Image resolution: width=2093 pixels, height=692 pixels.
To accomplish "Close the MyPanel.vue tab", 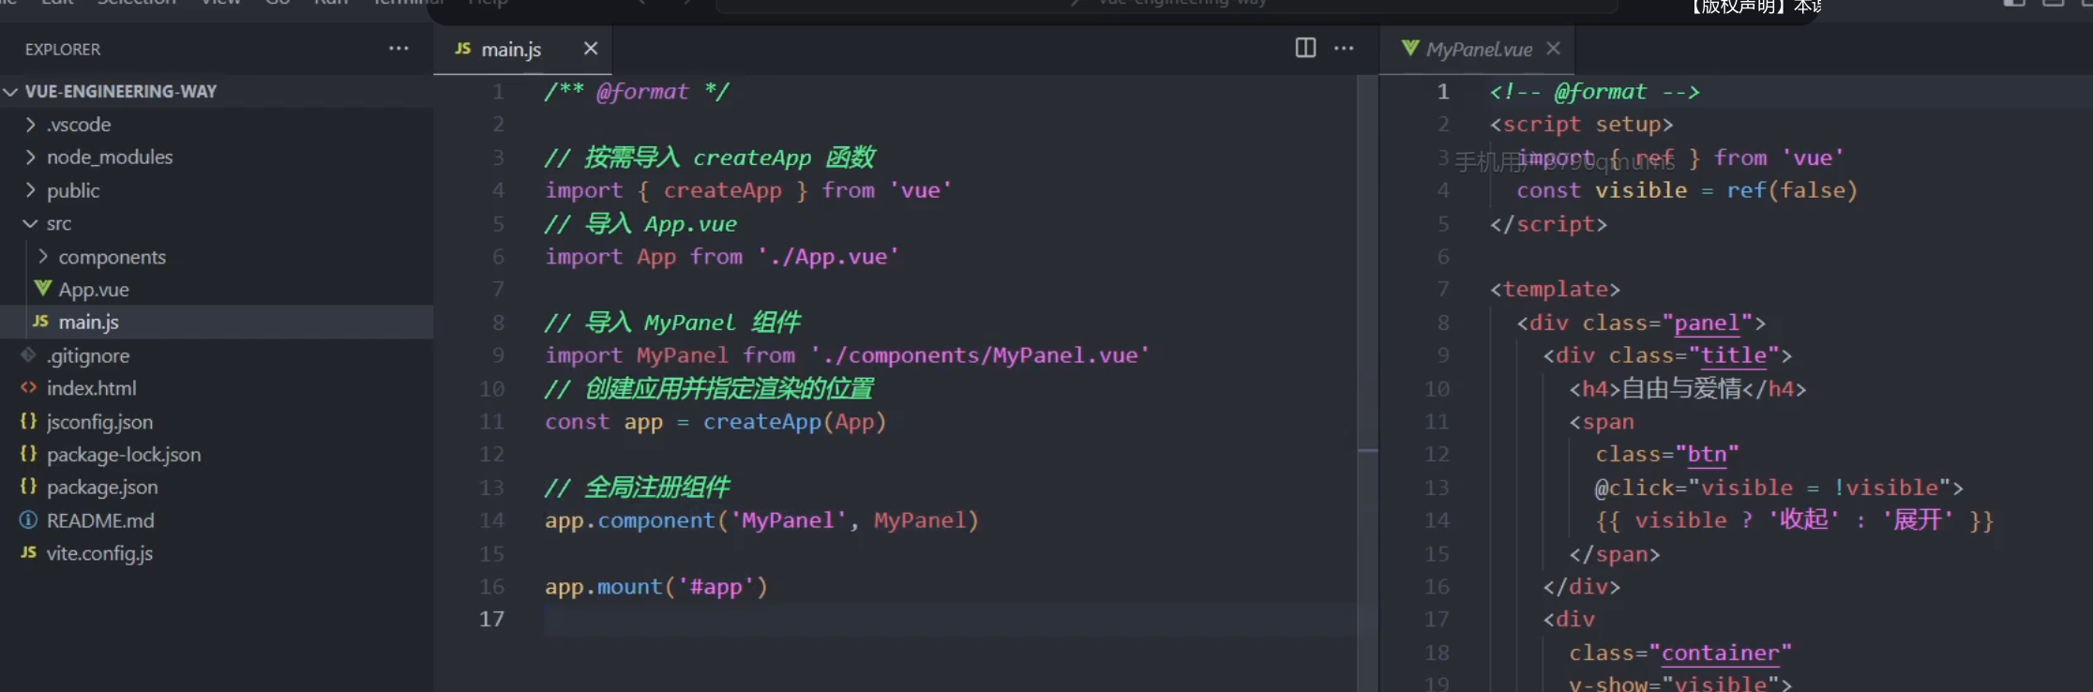I will click(1553, 48).
